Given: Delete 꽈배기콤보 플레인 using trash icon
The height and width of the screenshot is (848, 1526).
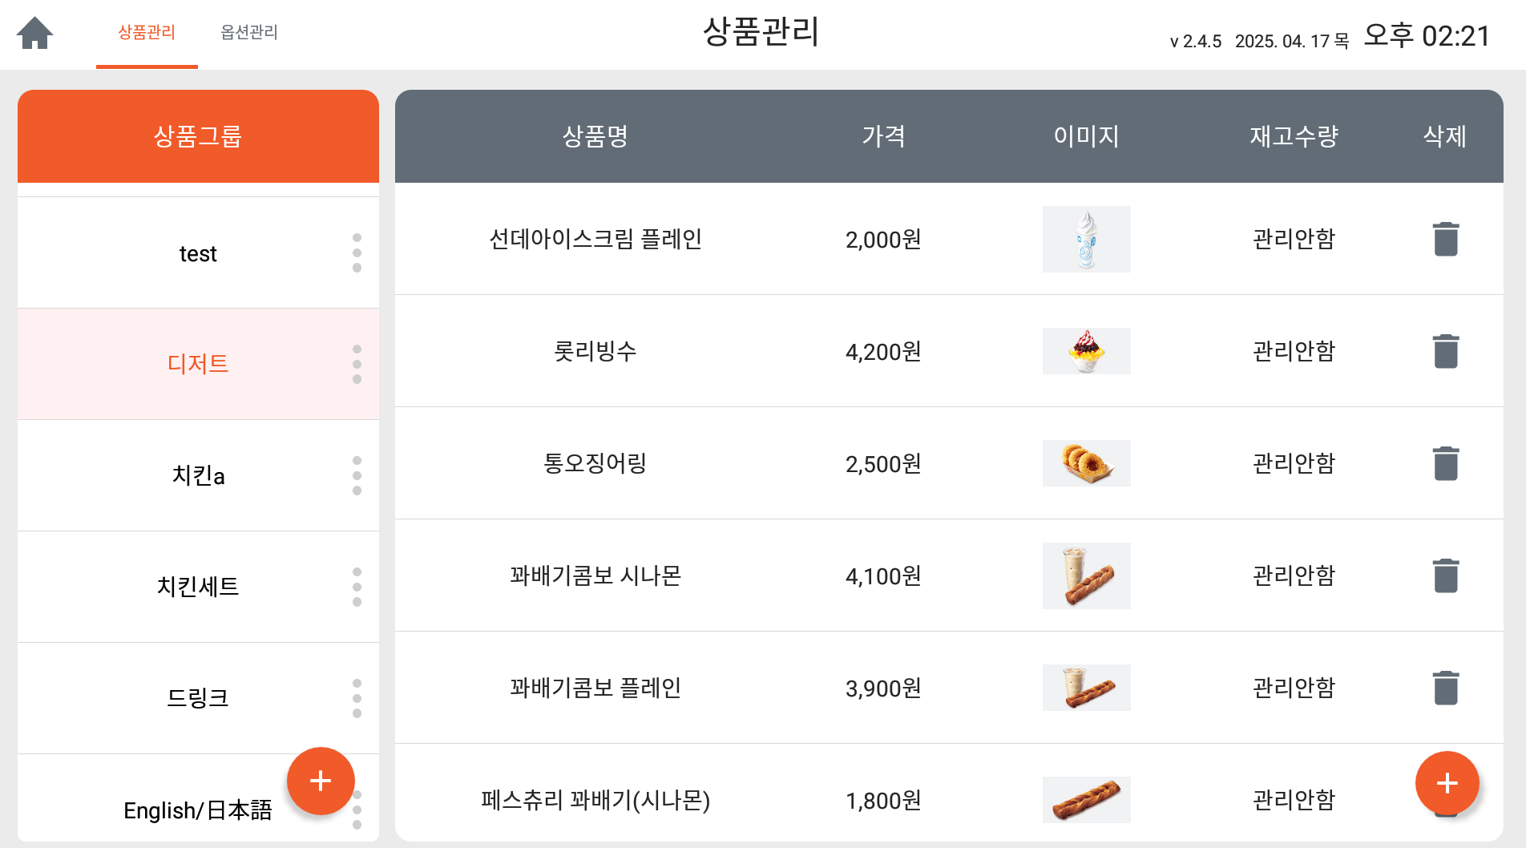Looking at the screenshot, I should 1446,688.
